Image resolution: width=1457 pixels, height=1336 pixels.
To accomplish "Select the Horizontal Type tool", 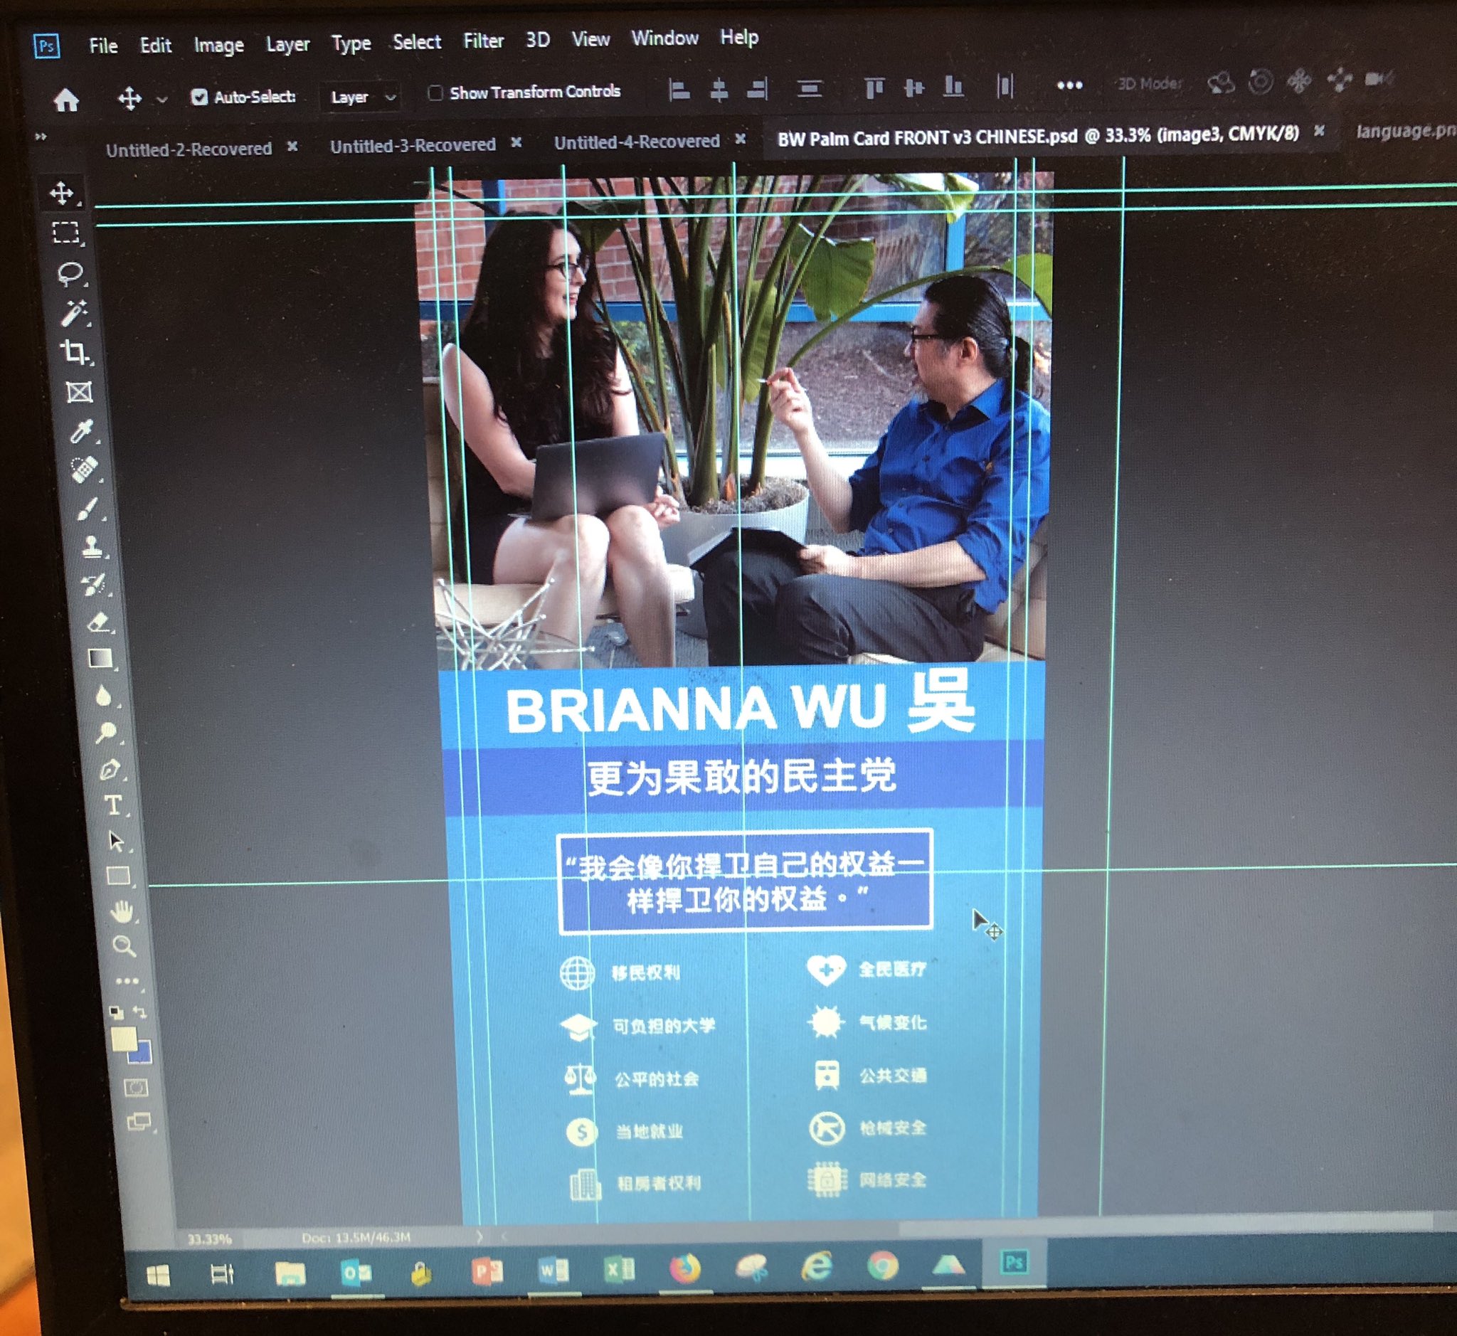I will click(113, 805).
